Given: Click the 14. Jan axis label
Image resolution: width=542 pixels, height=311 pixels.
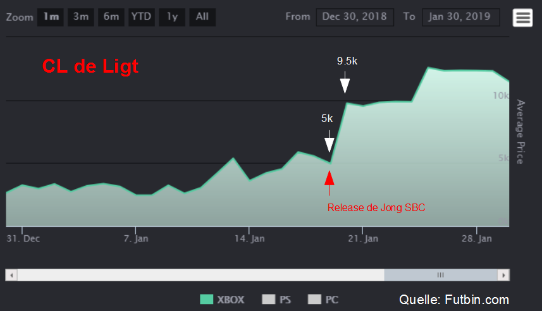Looking at the screenshot, I should pyautogui.click(x=249, y=238).
